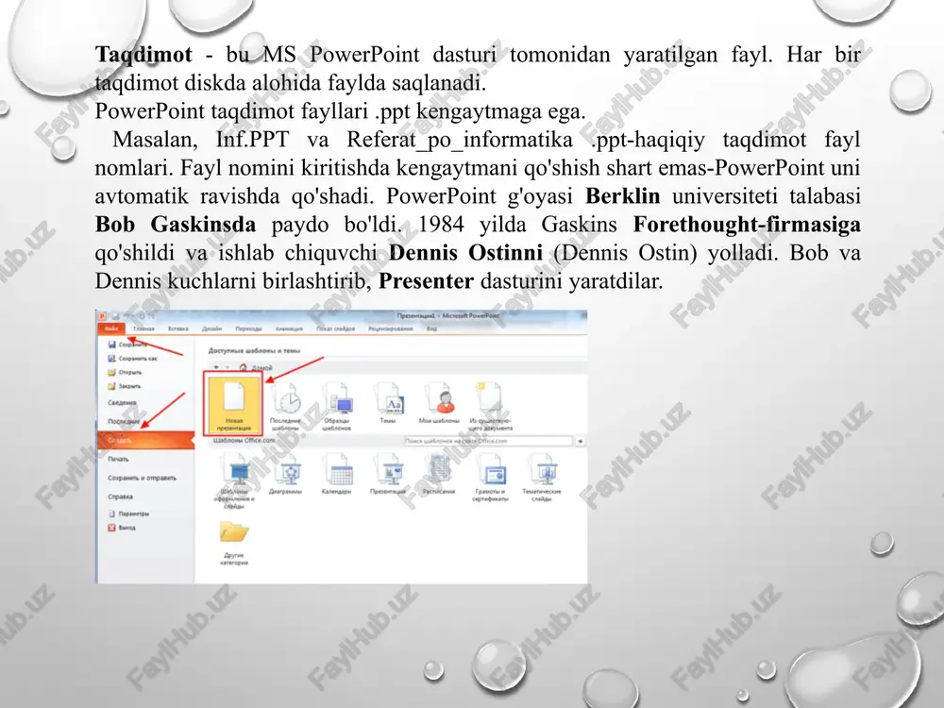Switch to the Вид ribbon tab
Image resolution: width=944 pixels, height=708 pixels.
[431, 329]
